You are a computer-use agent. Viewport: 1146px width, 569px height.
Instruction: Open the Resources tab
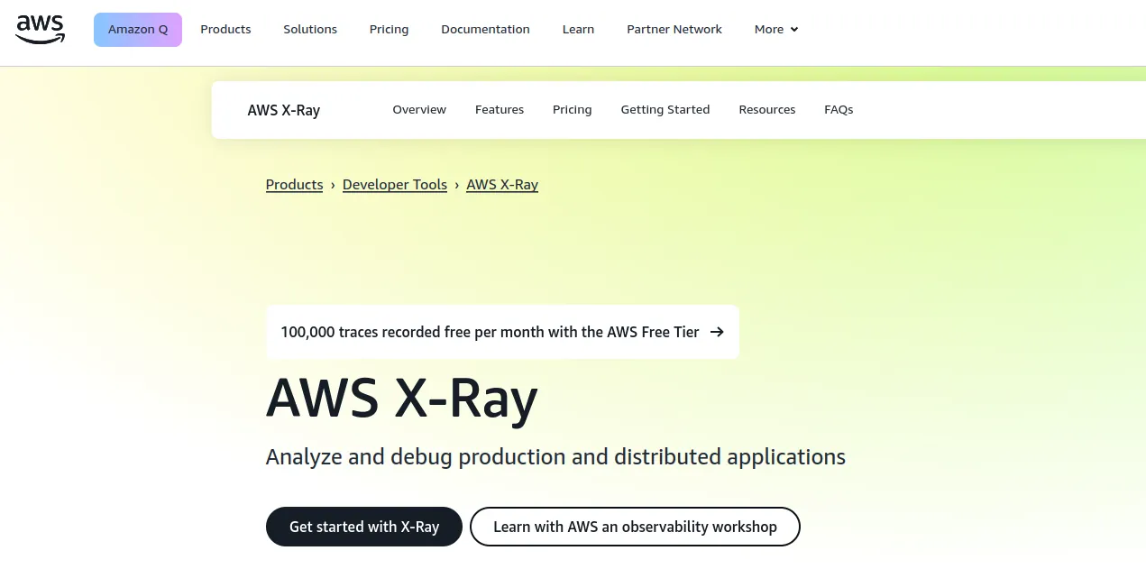pyautogui.click(x=767, y=110)
